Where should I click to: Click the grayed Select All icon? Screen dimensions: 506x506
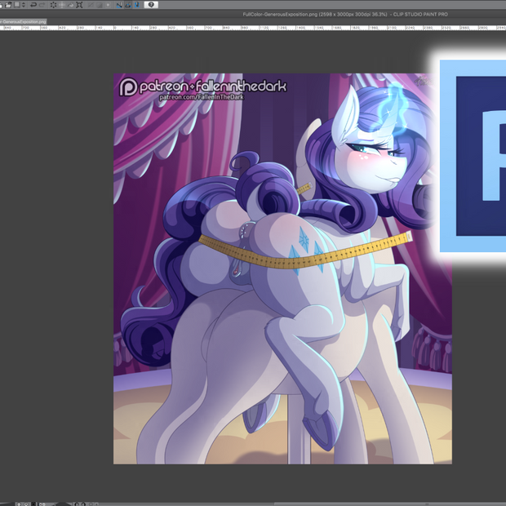tap(91, 5)
